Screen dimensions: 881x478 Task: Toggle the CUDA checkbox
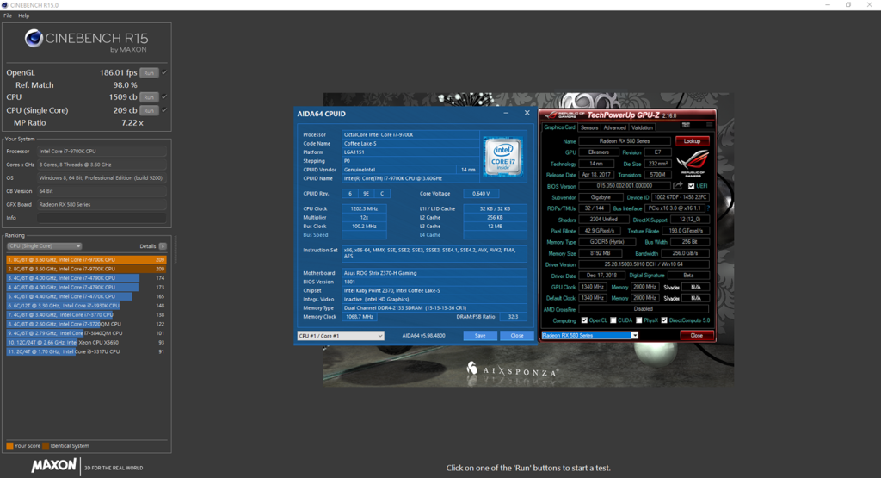(613, 320)
